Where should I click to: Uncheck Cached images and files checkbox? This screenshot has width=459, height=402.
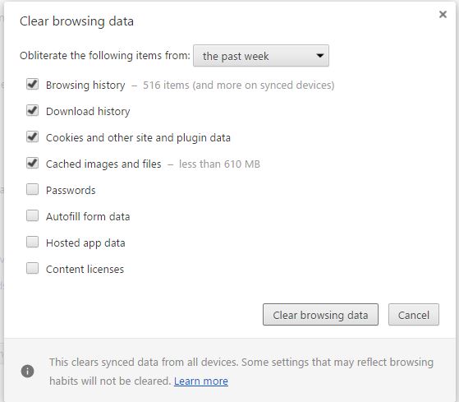32,164
